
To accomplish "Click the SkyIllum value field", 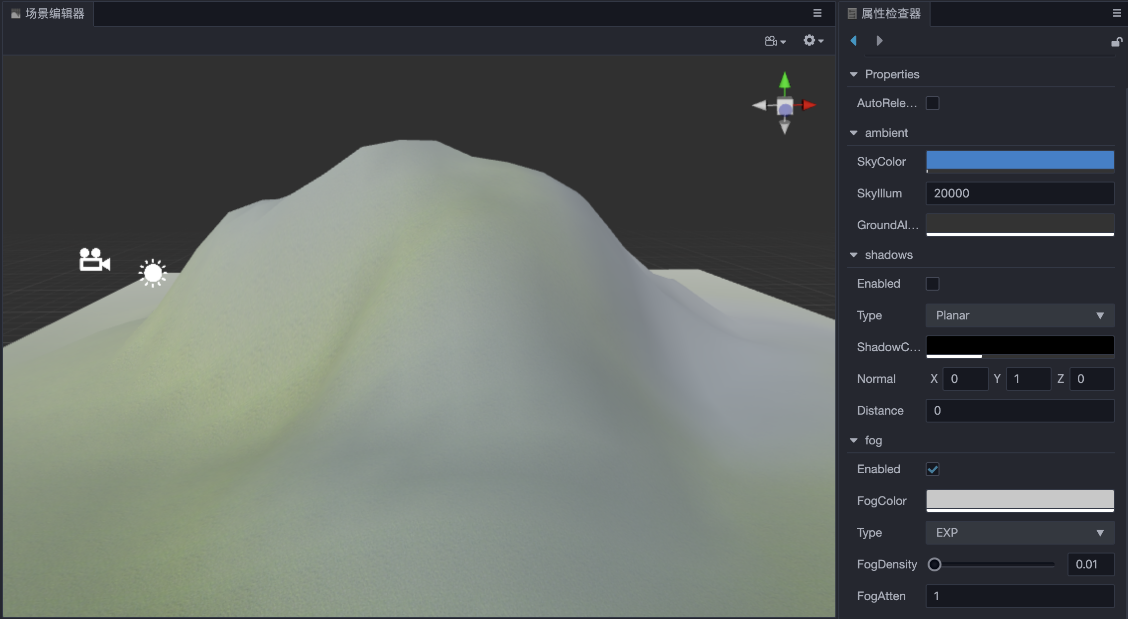I will pos(1020,193).
